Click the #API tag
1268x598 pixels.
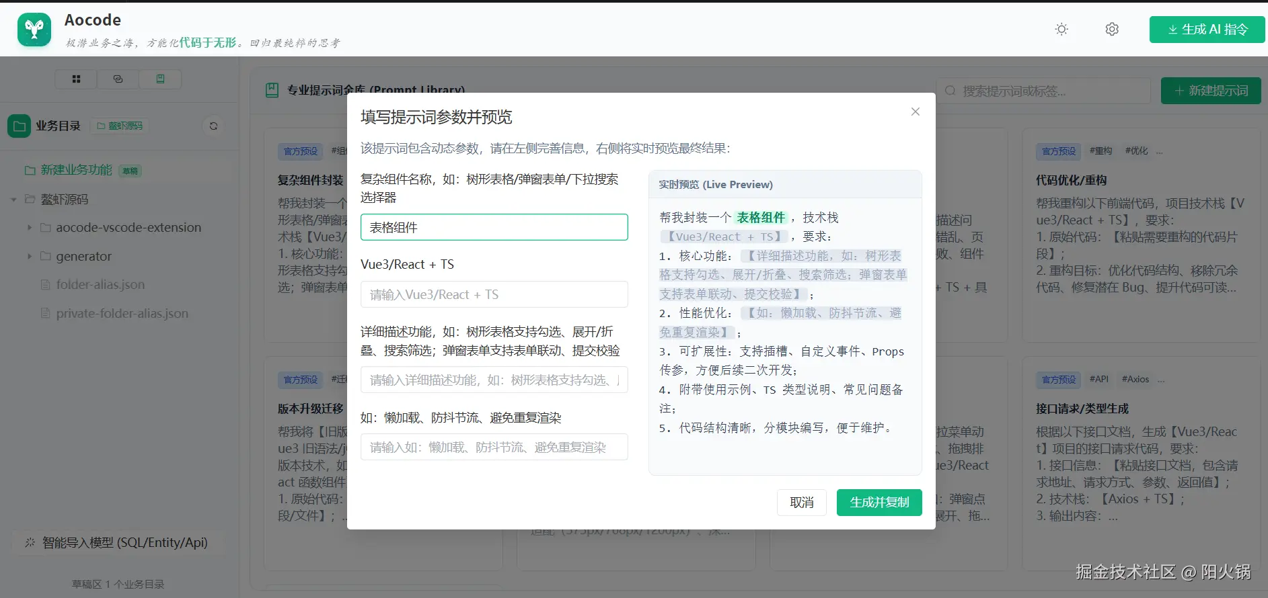tap(1099, 380)
